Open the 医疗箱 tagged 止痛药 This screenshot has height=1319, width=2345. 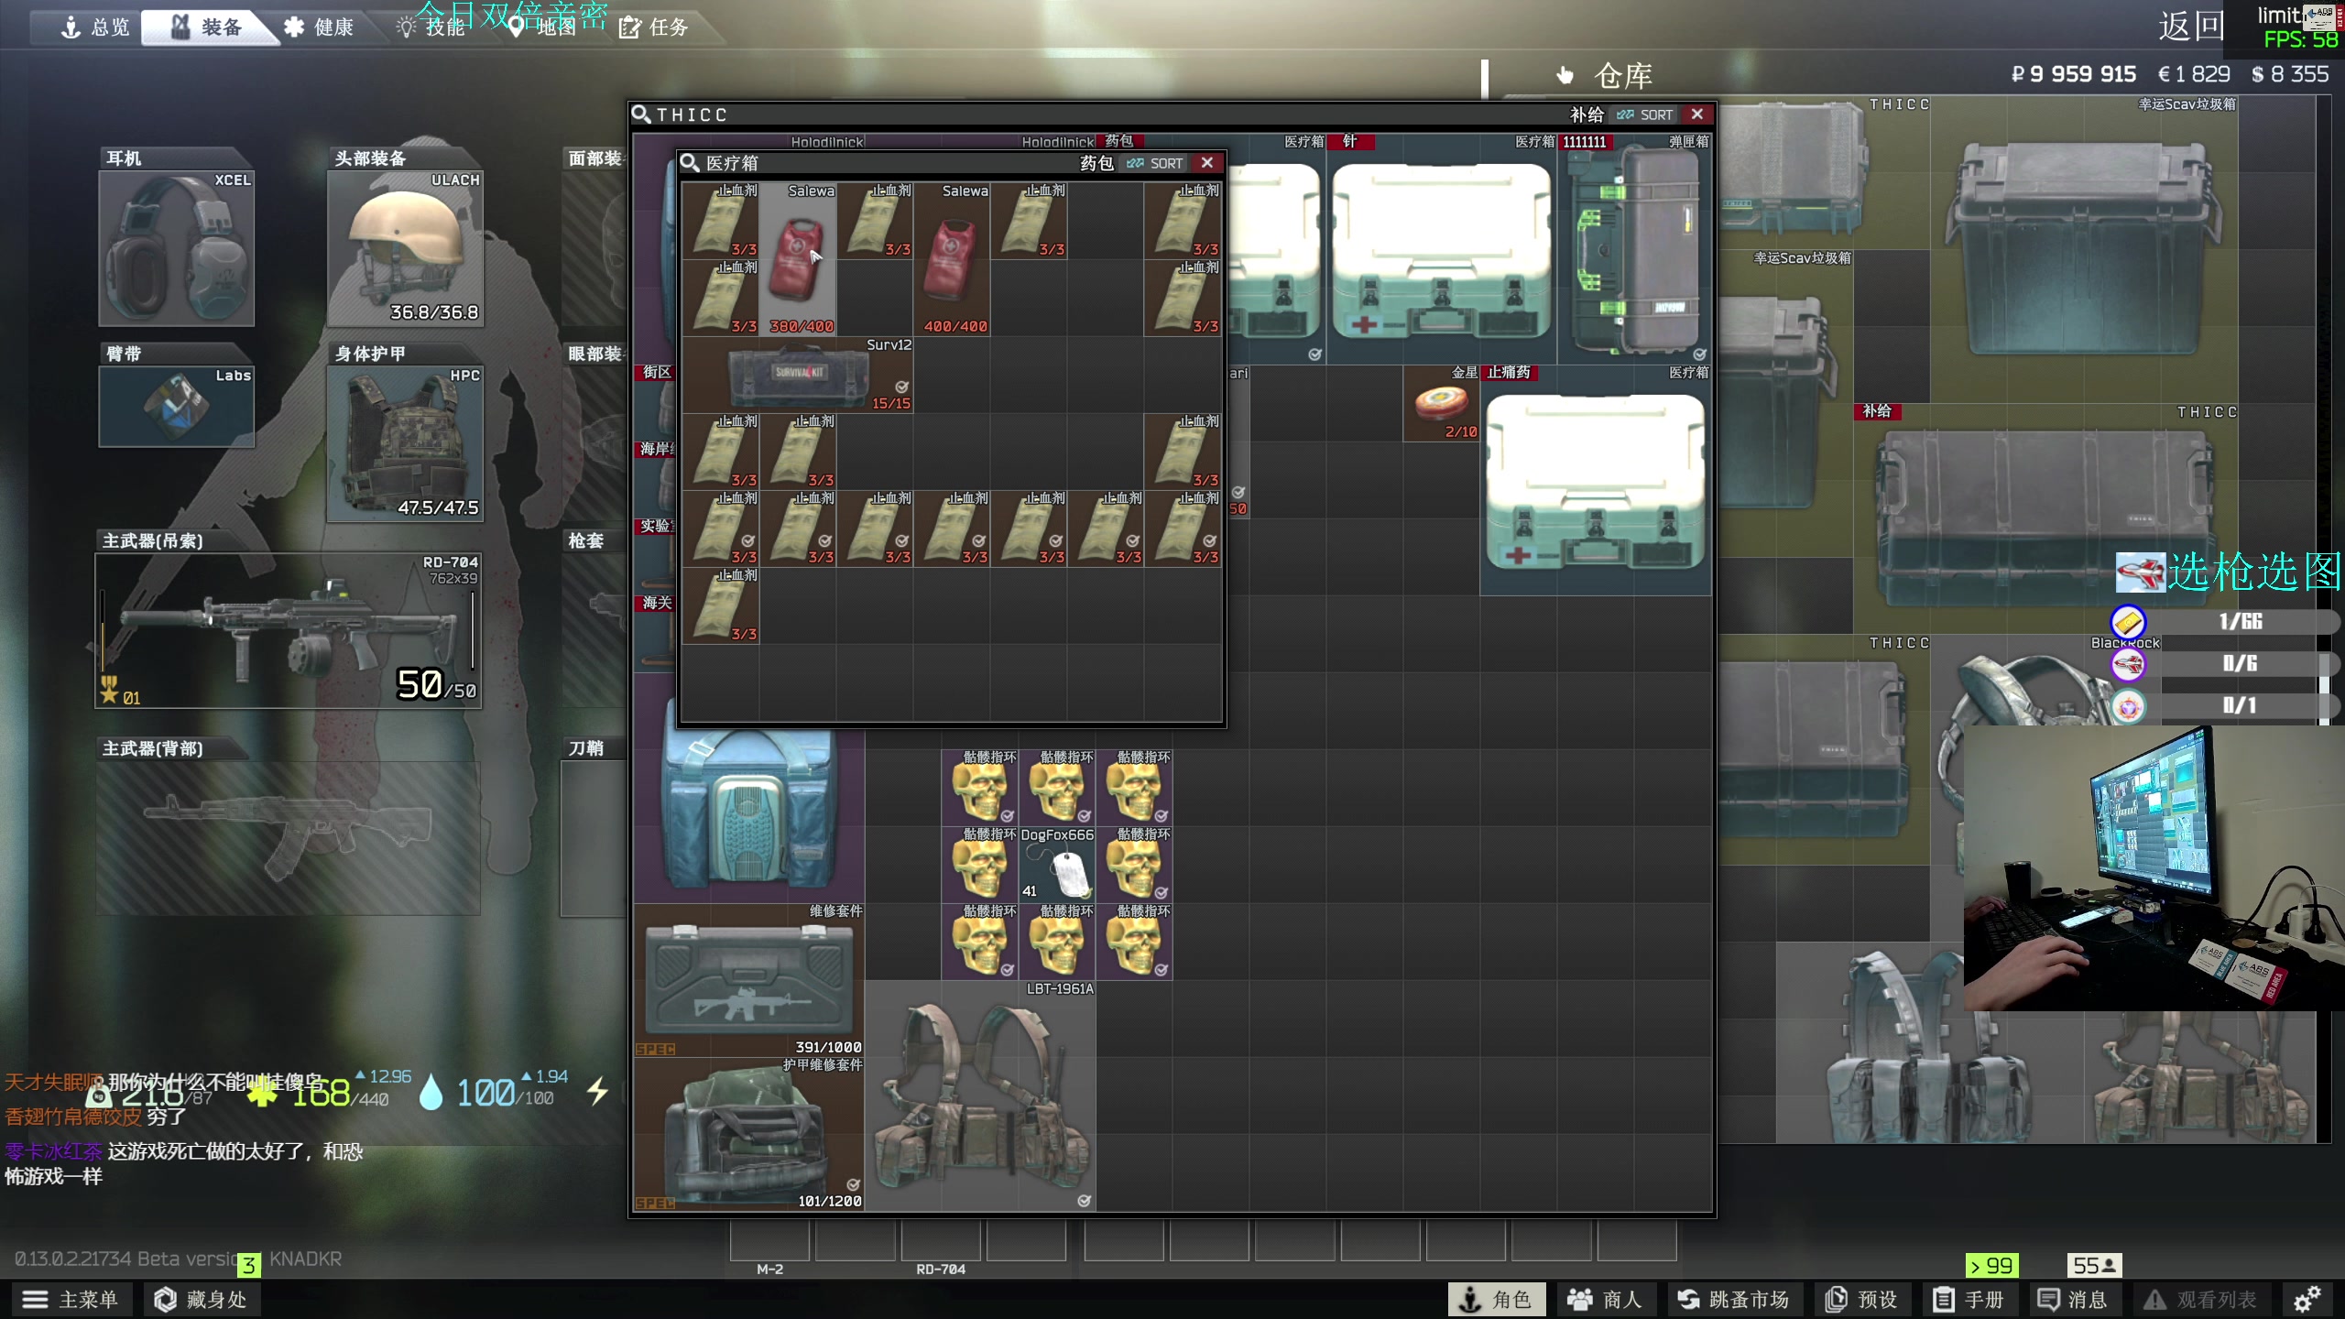1596,480
